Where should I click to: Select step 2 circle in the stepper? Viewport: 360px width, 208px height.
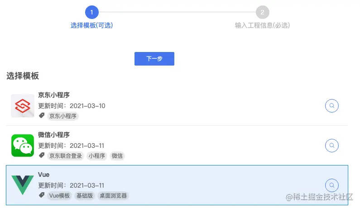[x=263, y=12]
